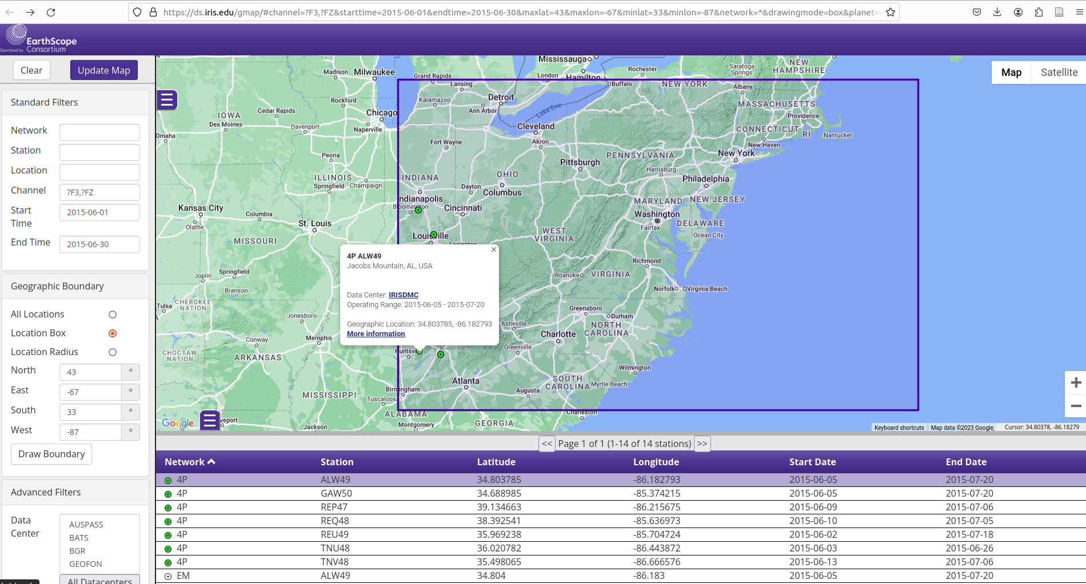Select BATS in Data Center list
This screenshot has height=584, width=1086.
79,538
